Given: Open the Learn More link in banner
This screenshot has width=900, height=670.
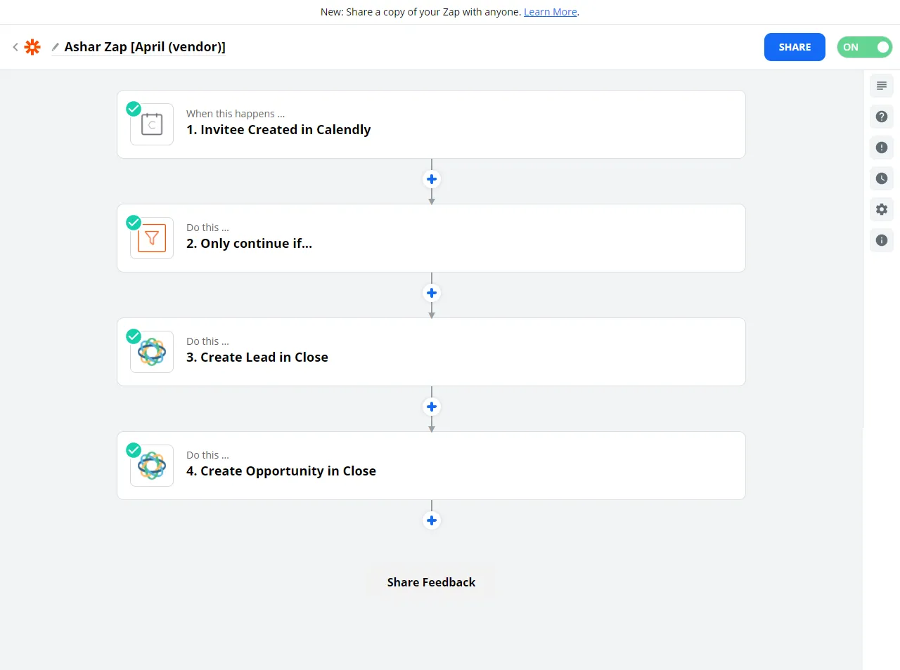Looking at the screenshot, I should [551, 12].
